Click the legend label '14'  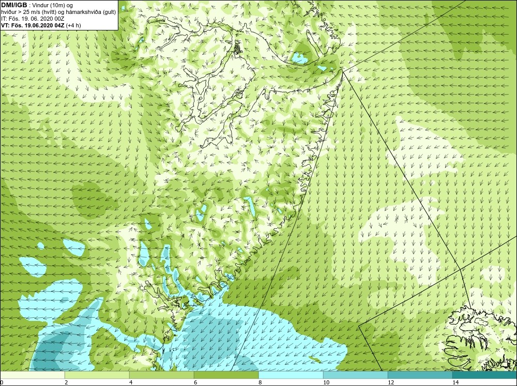(455, 382)
